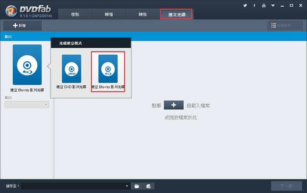
Task: Click the large Blu-ray mode icon in sidebar
Action: (27, 65)
